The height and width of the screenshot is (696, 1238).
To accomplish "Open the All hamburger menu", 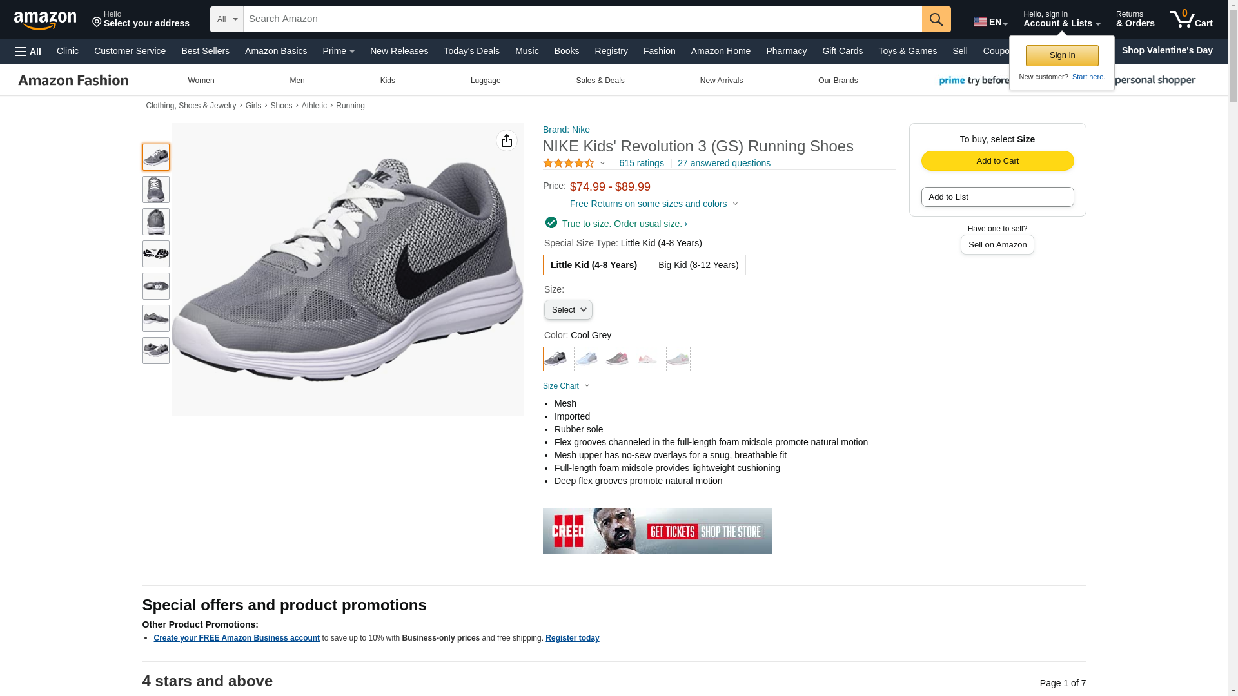I will 28,52.
